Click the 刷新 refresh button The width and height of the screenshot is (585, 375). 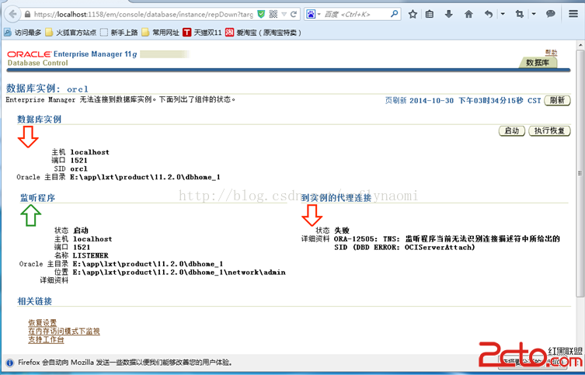[557, 100]
